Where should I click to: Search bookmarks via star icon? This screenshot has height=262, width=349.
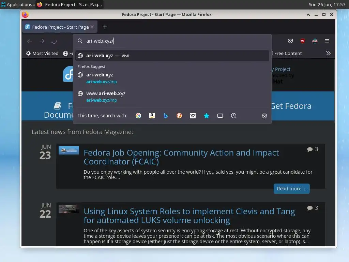pyautogui.click(x=207, y=116)
